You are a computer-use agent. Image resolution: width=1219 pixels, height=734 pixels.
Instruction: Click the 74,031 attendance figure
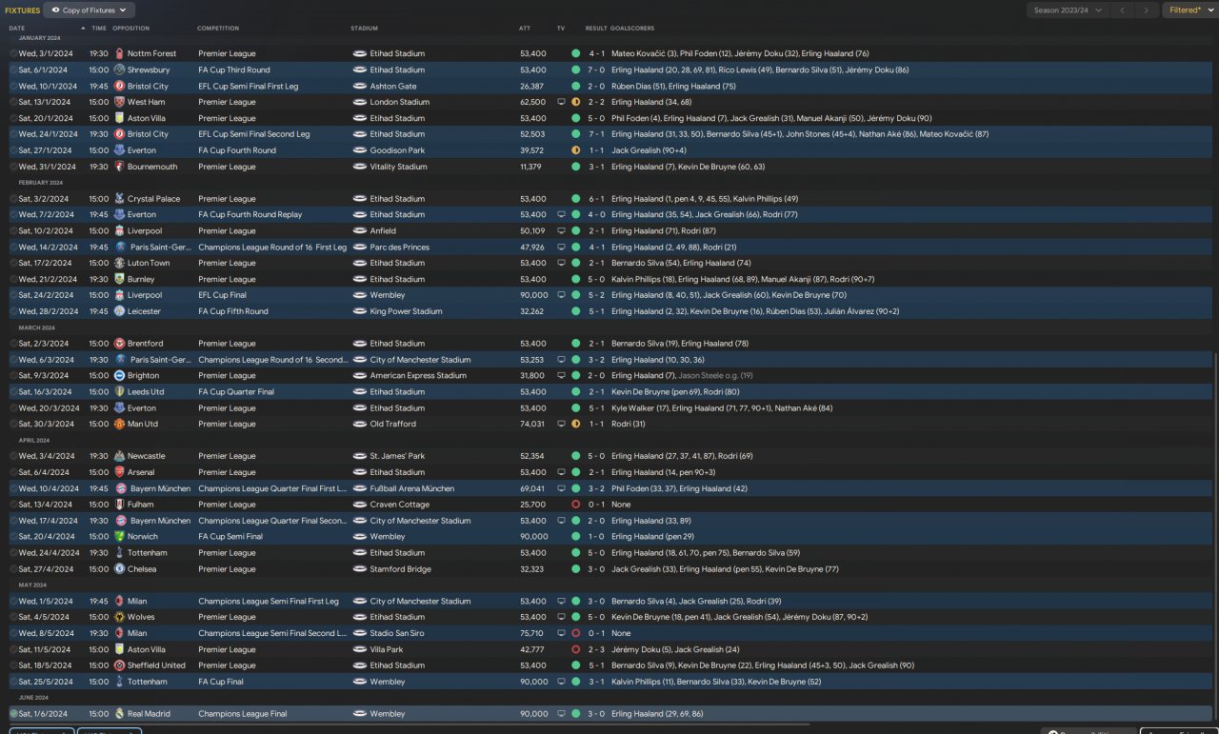[x=533, y=425]
